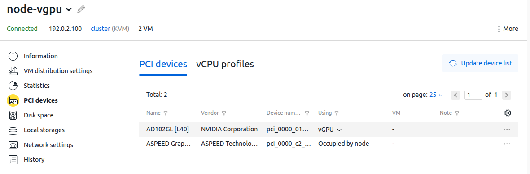Click the page number input field
Screen dimensions: 530x174
[473, 95]
